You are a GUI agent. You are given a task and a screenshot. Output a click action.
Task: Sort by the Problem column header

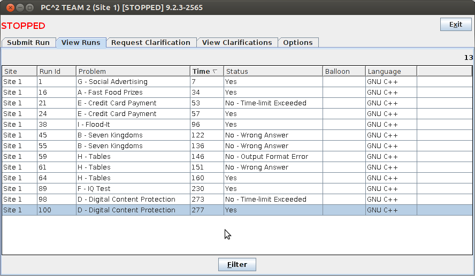click(133, 71)
